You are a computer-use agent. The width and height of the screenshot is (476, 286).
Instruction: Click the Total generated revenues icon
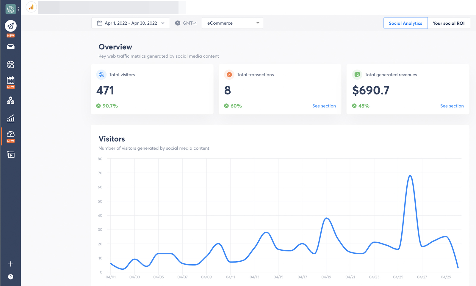tap(357, 75)
